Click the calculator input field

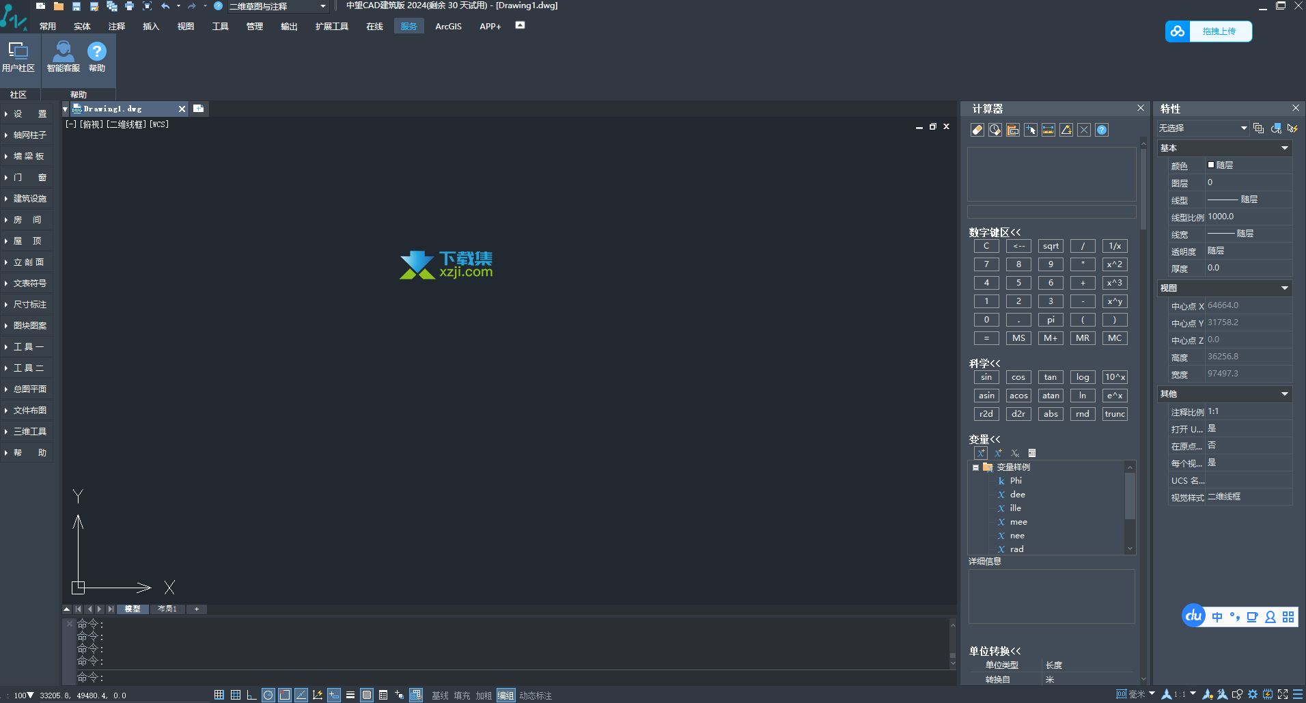[1052, 212]
